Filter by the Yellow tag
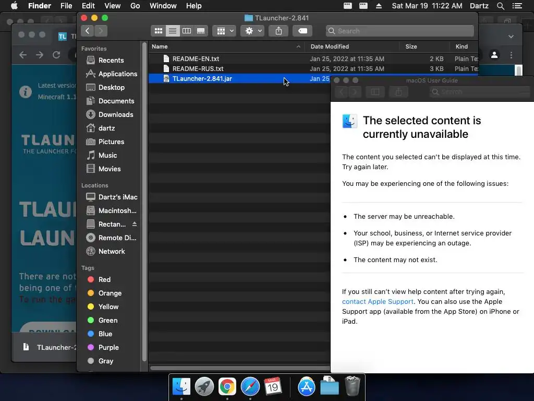The width and height of the screenshot is (534, 401). 103,307
